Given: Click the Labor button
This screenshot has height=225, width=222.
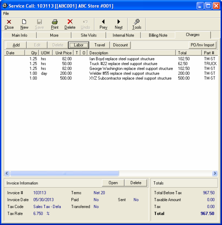Looking at the screenshot, I should point(78,45).
